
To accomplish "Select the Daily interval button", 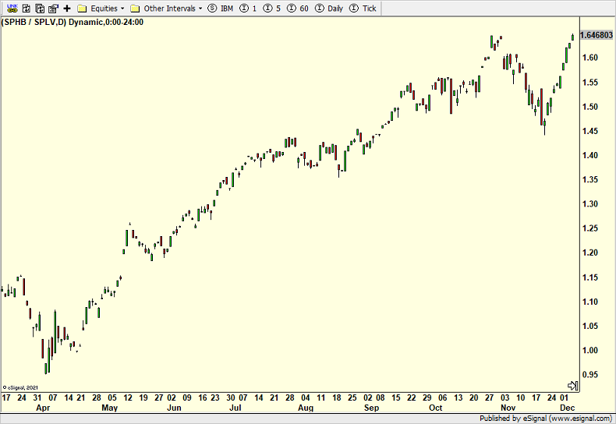I will 328,8.
